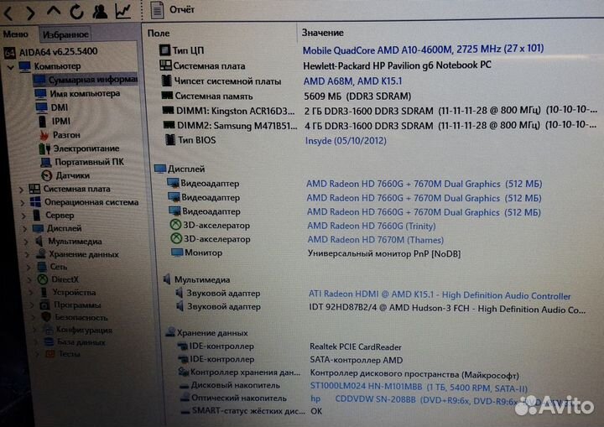
Task: Open Разгон with flame icon
Action: [60, 135]
